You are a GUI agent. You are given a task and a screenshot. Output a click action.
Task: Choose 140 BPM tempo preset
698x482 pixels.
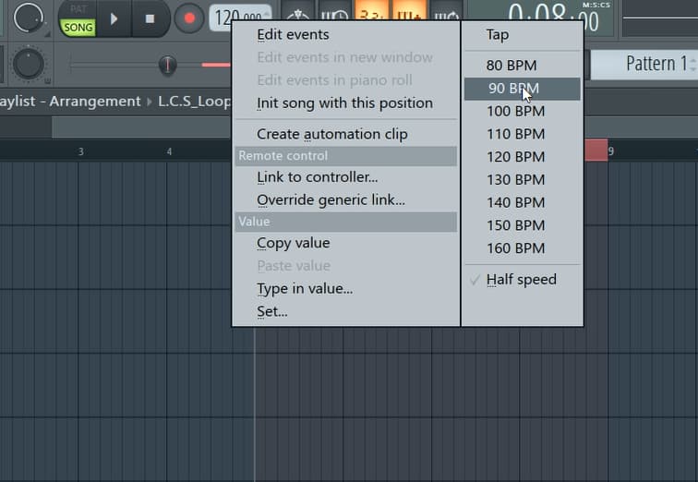point(515,202)
